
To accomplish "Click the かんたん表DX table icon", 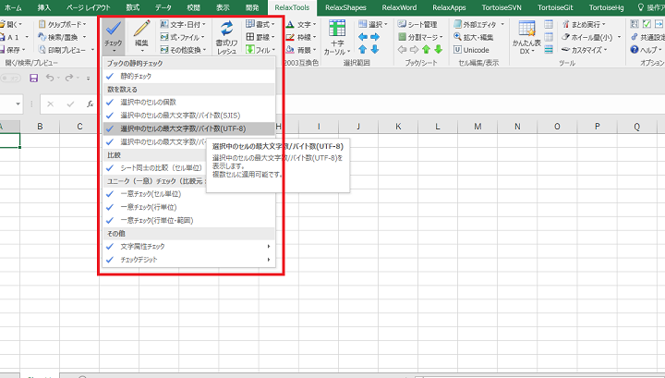I will pos(526,29).
